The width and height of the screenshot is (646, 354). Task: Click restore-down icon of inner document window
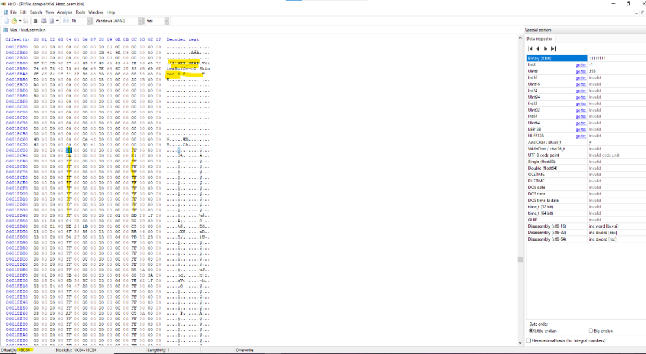tap(642, 12)
